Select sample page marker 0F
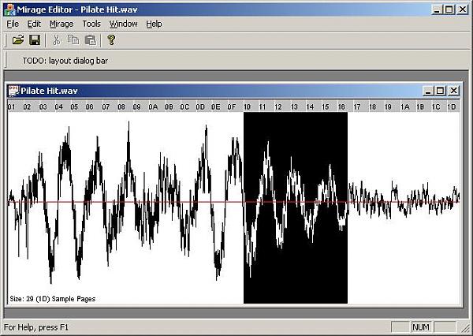473x336 pixels. pyautogui.click(x=232, y=106)
